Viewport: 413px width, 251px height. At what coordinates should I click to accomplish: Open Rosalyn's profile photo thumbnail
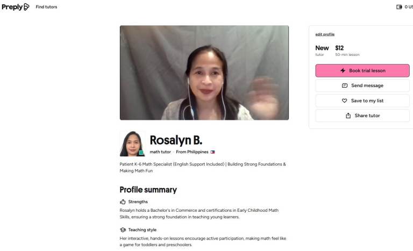click(x=132, y=144)
